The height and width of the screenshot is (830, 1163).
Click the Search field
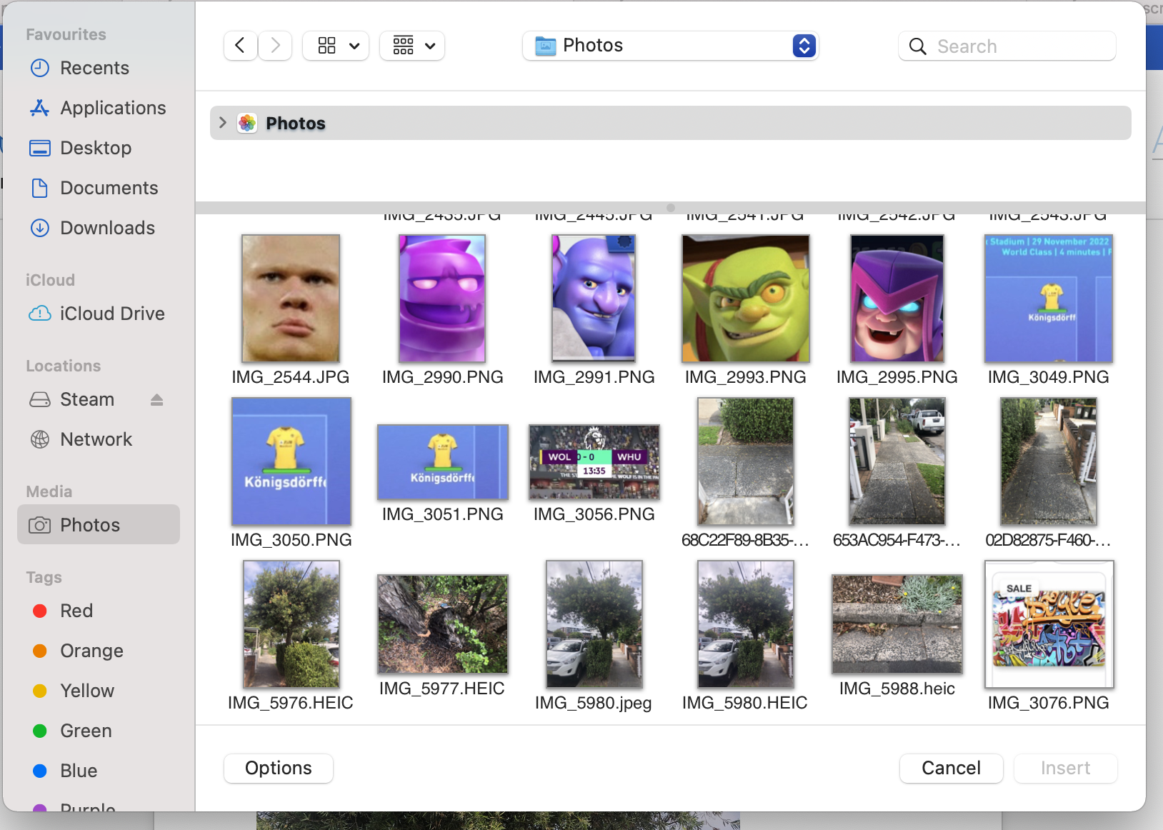click(x=1007, y=46)
